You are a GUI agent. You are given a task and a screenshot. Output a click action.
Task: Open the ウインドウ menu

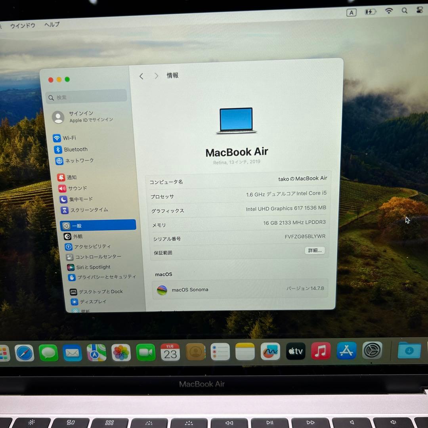pyautogui.click(x=23, y=25)
